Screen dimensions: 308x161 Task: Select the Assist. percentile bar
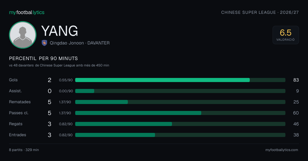pyautogui.click(x=180, y=91)
